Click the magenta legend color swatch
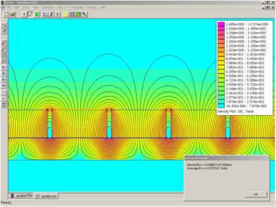276x207 pixels. [x=221, y=24]
